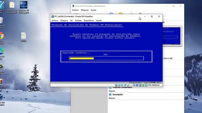Click Ninguno under Carpetas compartidas
Image resolution: width=202 pixels, height=113 pixels.
pos(112,91)
